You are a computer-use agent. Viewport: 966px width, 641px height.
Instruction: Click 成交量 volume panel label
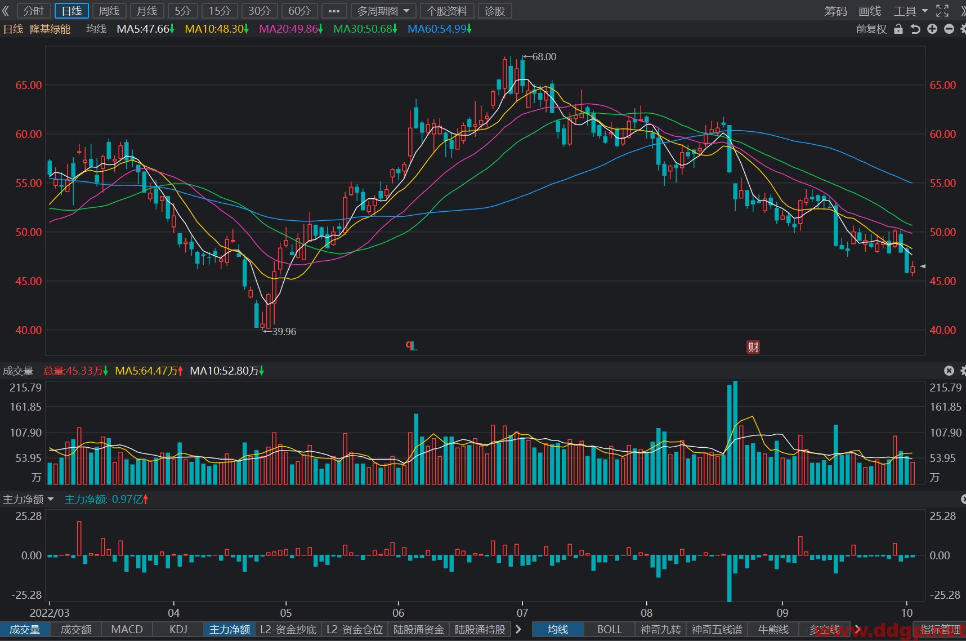tap(18, 371)
